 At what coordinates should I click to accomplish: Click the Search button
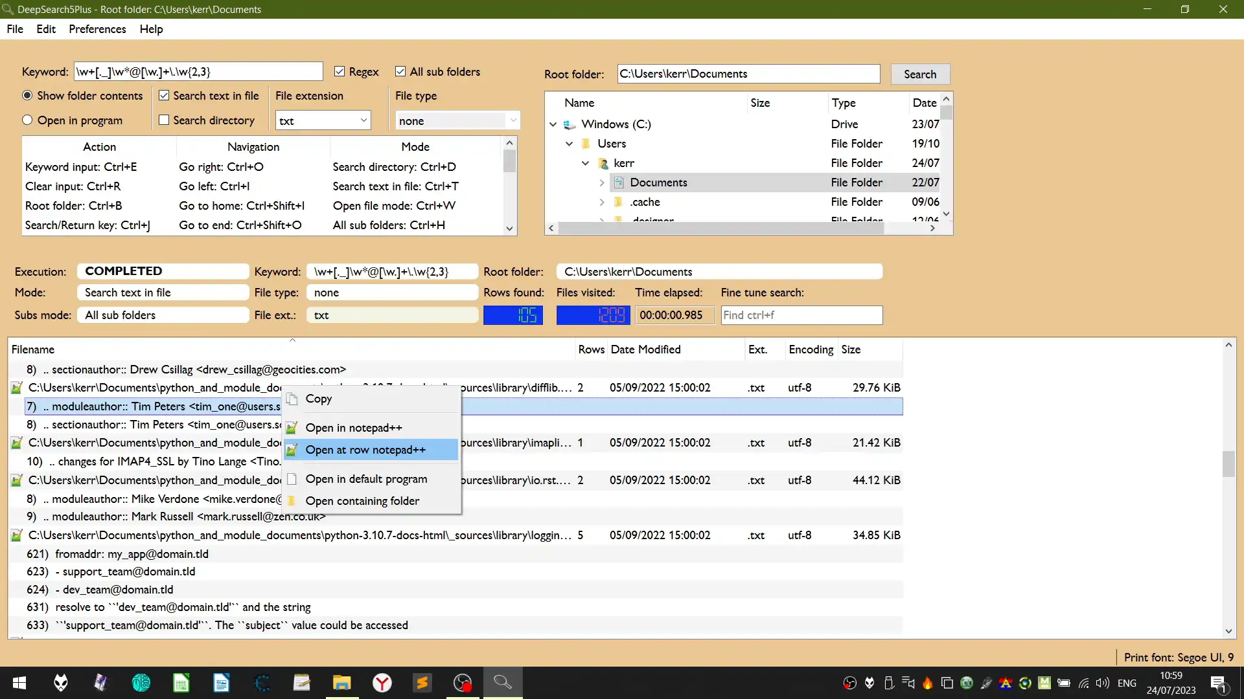[920, 74]
